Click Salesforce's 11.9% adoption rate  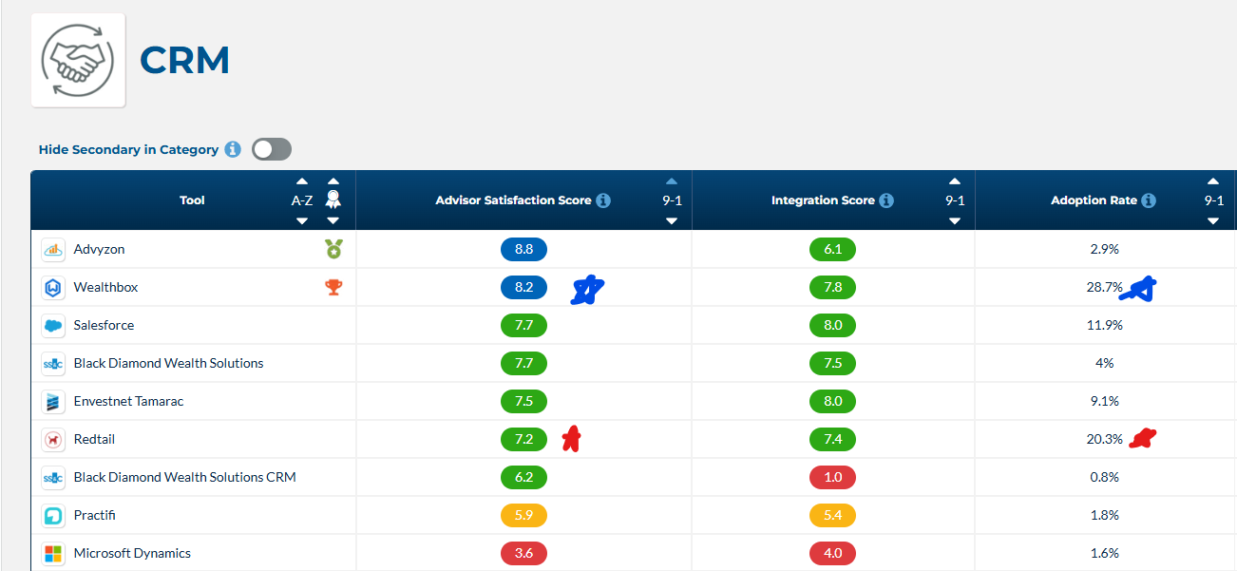click(1105, 325)
